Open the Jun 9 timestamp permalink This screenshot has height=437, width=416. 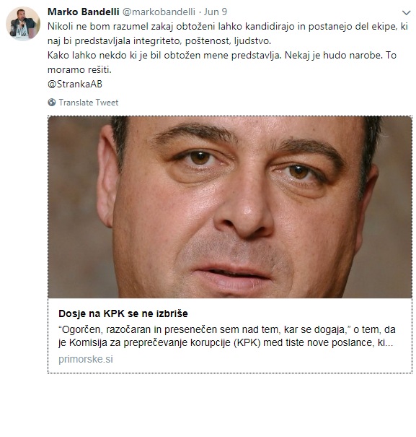pyautogui.click(x=216, y=12)
